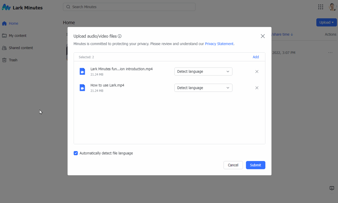Remove How to use Lark.mp4 file

click(257, 88)
